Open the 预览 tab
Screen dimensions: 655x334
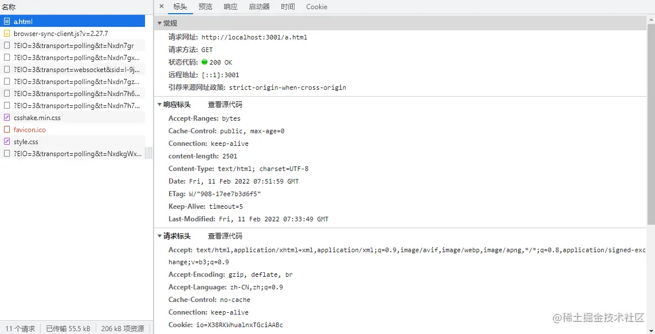pos(205,7)
